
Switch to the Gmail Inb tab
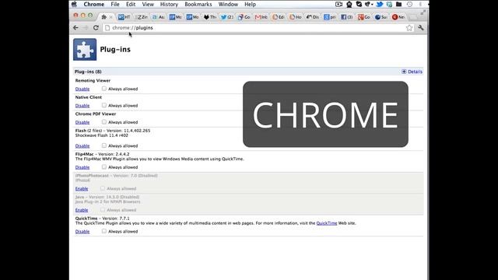[261, 17]
